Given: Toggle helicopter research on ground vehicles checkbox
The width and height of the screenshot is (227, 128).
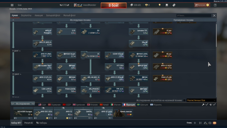Looking at the screenshot, I should point(184,100).
